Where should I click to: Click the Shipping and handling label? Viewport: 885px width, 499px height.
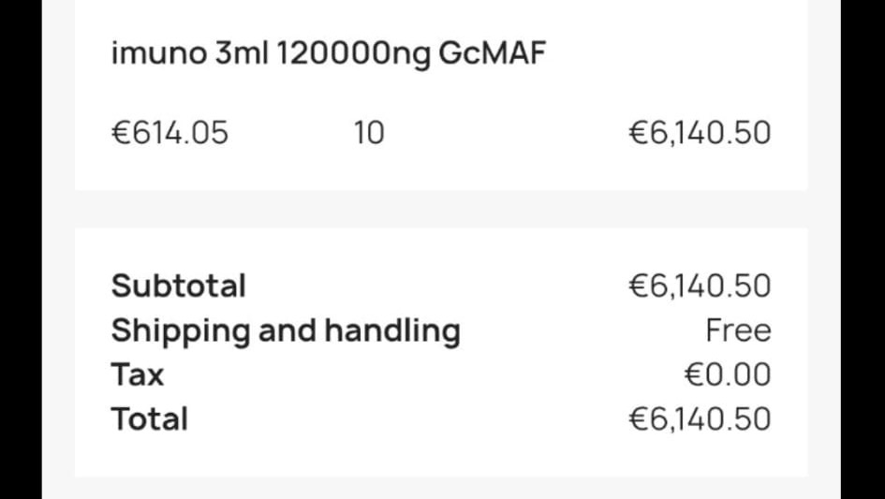[286, 330]
